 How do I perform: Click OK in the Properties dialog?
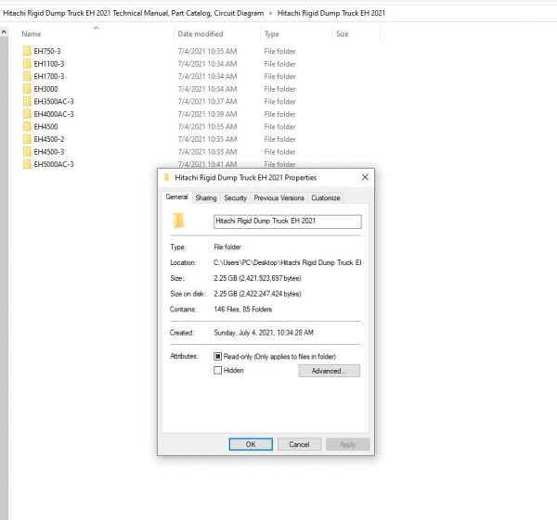click(251, 444)
